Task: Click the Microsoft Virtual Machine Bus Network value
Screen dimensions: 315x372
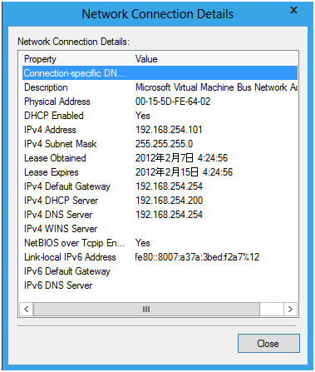Action: pos(216,87)
